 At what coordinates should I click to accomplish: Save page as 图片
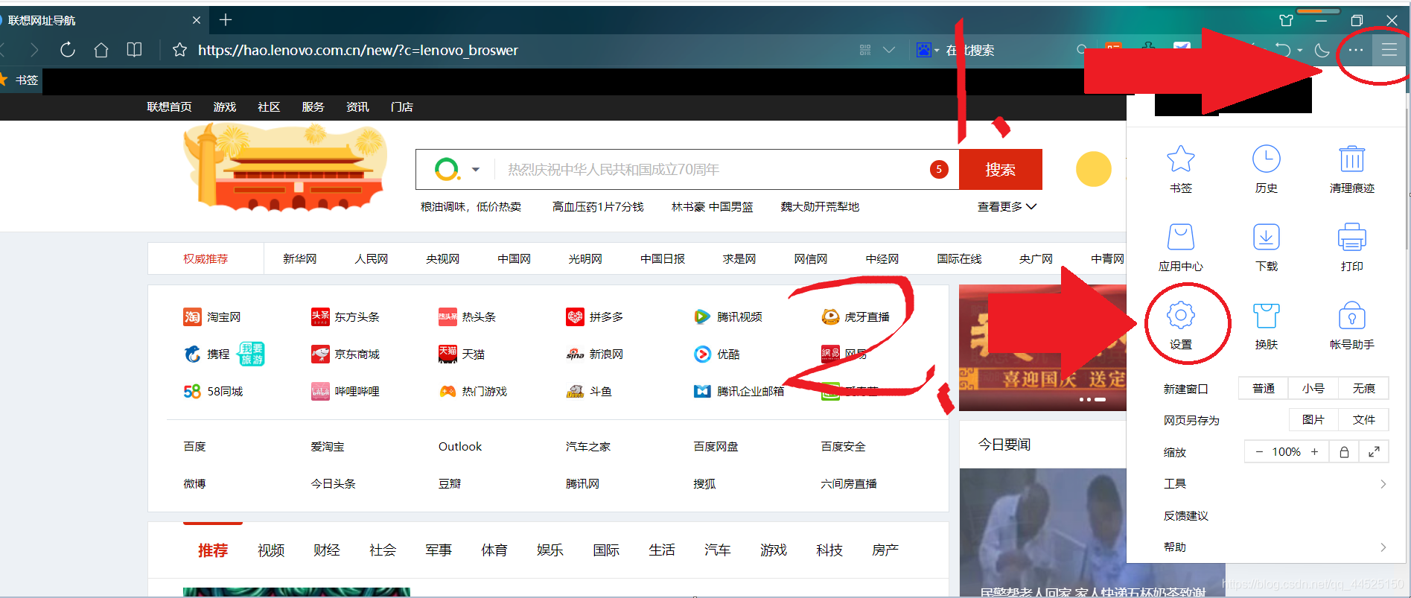(1313, 419)
